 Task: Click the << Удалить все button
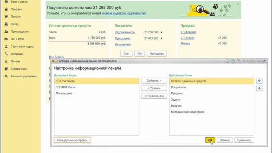tap(154, 96)
